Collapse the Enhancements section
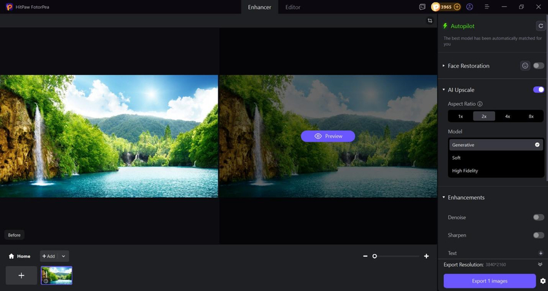 [x=444, y=197]
